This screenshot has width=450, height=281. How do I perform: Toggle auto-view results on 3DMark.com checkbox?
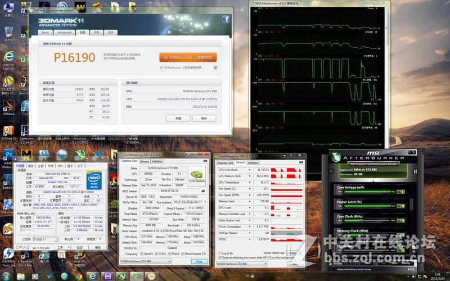click(x=215, y=67)
